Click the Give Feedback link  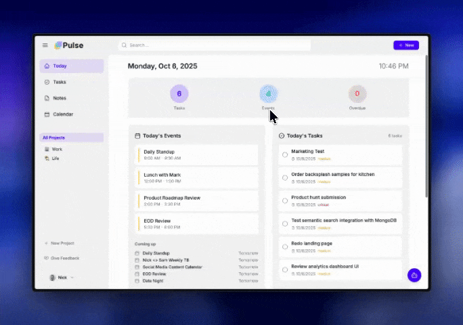[x=64, y=258]
